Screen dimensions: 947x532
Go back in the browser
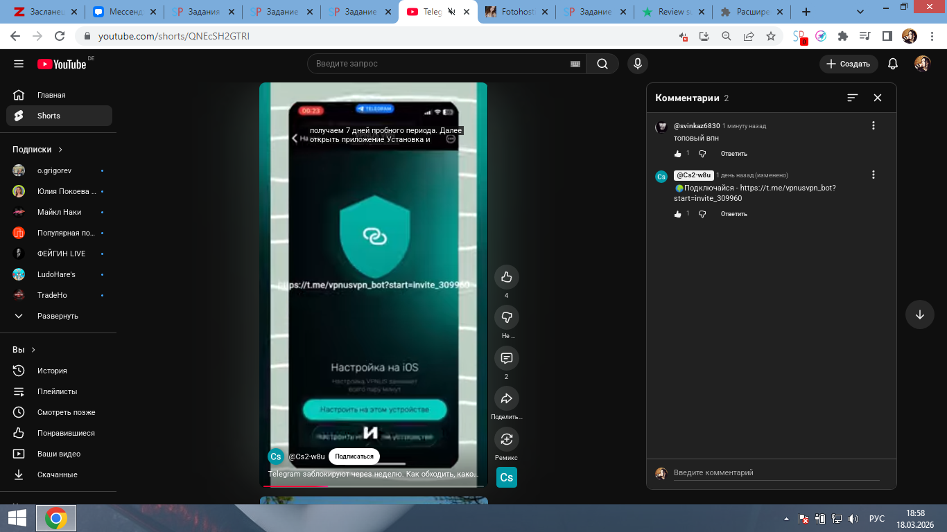17,36
